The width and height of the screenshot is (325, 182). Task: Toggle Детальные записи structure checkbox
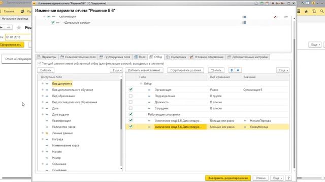(53, 22)
